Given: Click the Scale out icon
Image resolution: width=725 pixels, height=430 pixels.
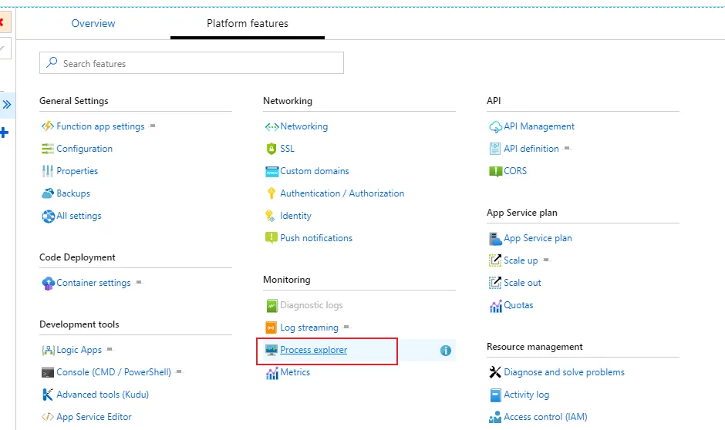Looking at the screenshot, I should 495,283.
